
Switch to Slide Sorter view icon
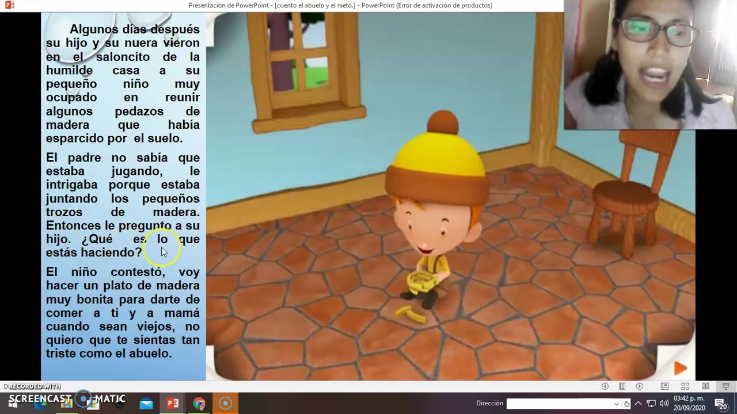685,386
